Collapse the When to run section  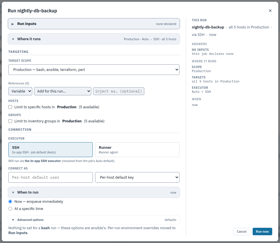94,192
